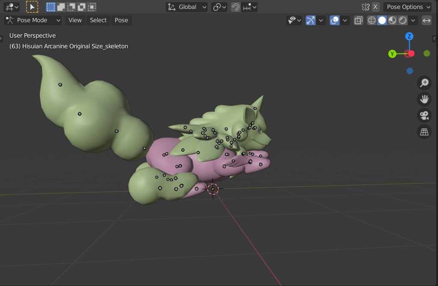Image resolution: width=438 pixels, height=286 pixels.
Task: Open the gizmo settings dropdown arrow
Action: [321, 21]
